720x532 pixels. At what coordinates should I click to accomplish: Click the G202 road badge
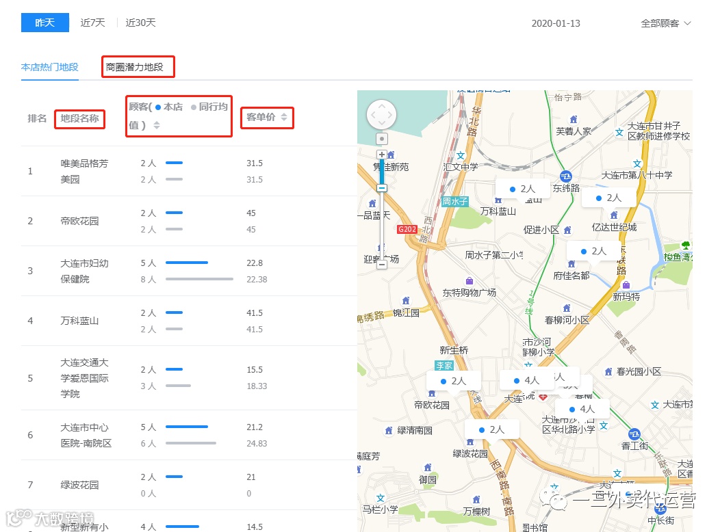(x=407, y=229)
